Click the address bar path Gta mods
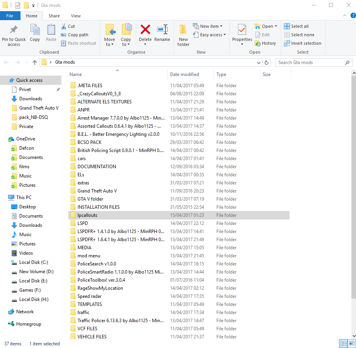The image size is (356, 348). tap(65, 62)
